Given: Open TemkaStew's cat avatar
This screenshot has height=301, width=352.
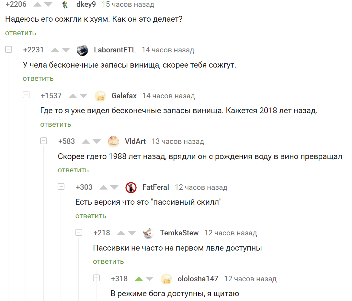Looking at the screenshot, I should pos(148,233).
